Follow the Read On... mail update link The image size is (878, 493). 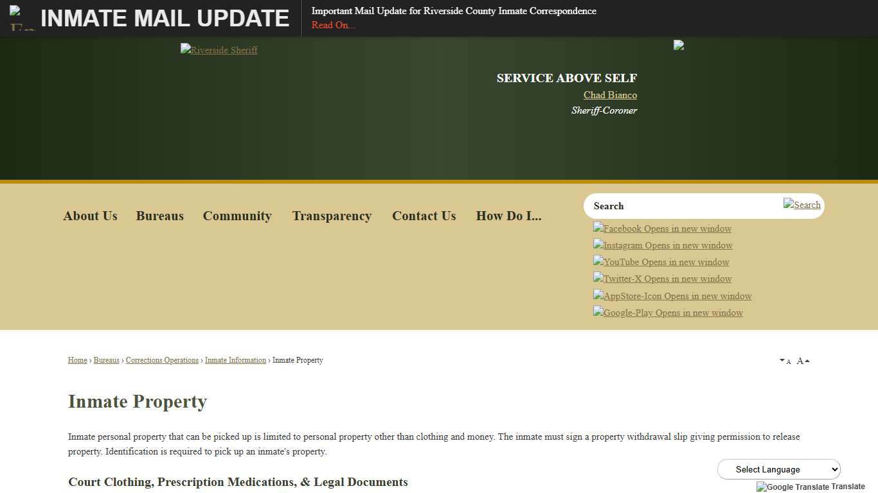click(333, 25)
